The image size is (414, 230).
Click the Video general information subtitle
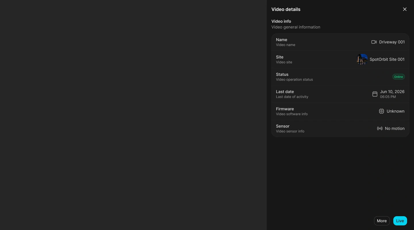coord(296,27)
